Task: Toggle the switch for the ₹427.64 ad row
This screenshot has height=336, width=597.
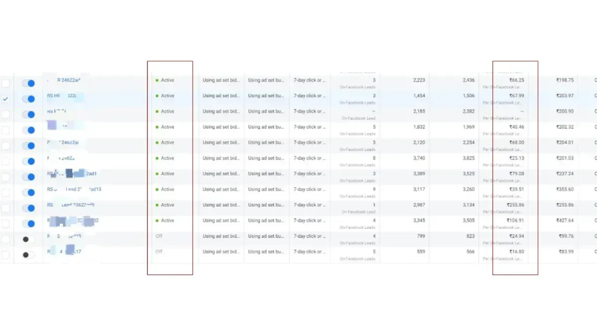Action: coord(28,224)
